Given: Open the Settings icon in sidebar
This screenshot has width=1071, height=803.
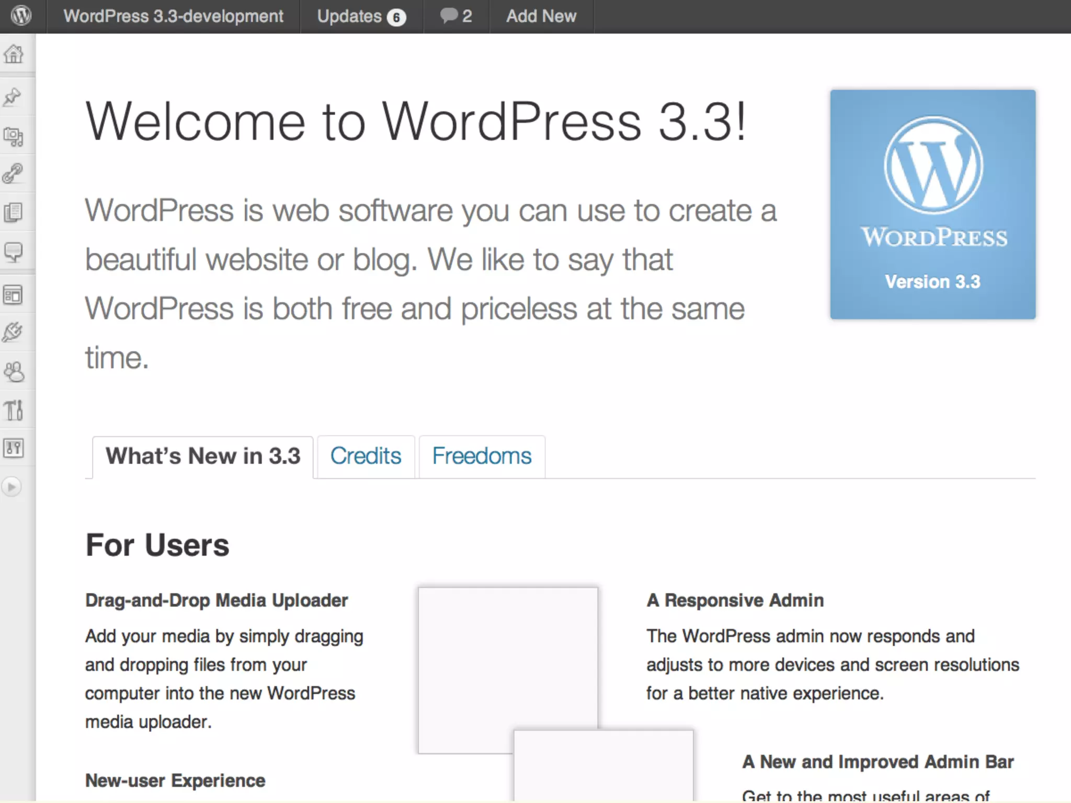Looking at the screenshot, I should (x=14, y=448).
